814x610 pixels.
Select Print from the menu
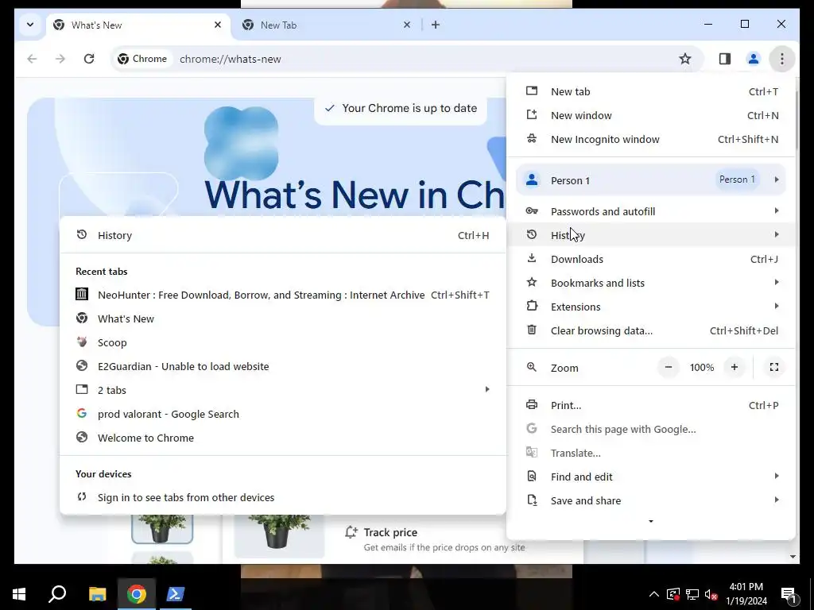(x=651, y=405)
